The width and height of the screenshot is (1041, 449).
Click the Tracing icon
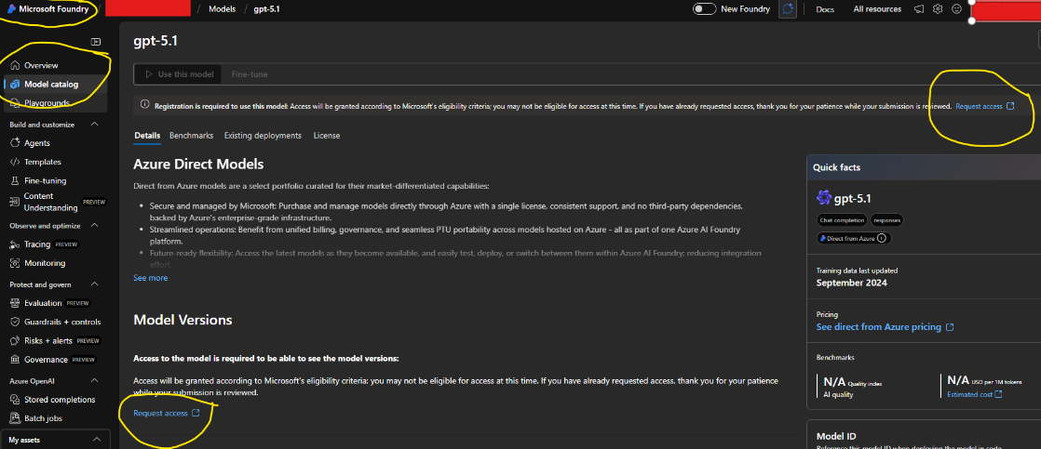click(x=15, y=244)
